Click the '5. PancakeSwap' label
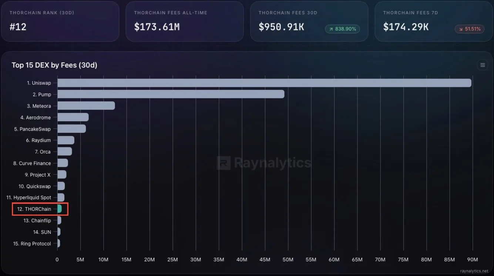The width and height of the screenshot is (494, 276). point(33,129)
